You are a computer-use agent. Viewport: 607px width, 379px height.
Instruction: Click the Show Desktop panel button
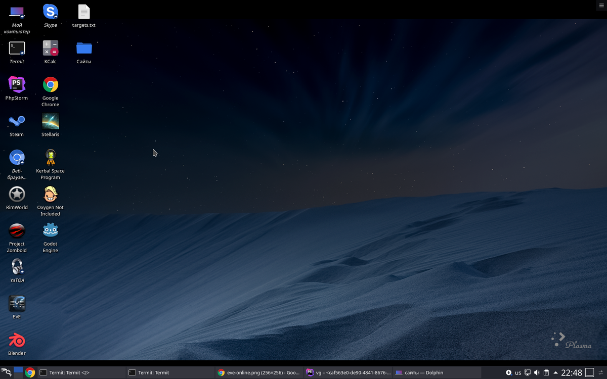click(590, 372)
